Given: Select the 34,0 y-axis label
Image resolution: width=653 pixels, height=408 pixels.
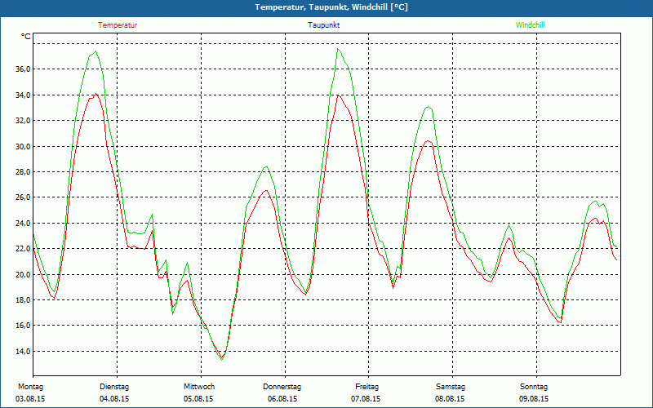Looking at the screenshot, I should 23,95.
